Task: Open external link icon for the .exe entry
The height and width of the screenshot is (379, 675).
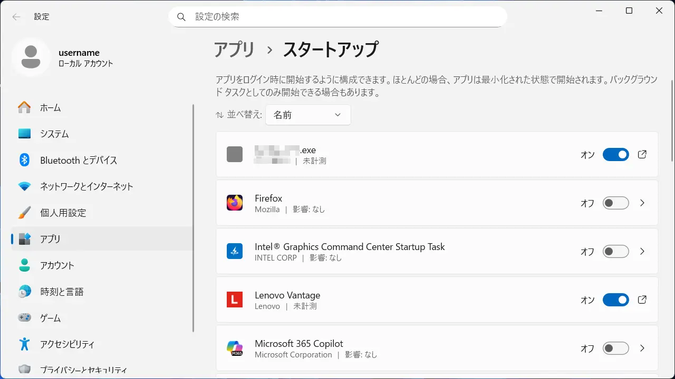Action: coord(642,155)
